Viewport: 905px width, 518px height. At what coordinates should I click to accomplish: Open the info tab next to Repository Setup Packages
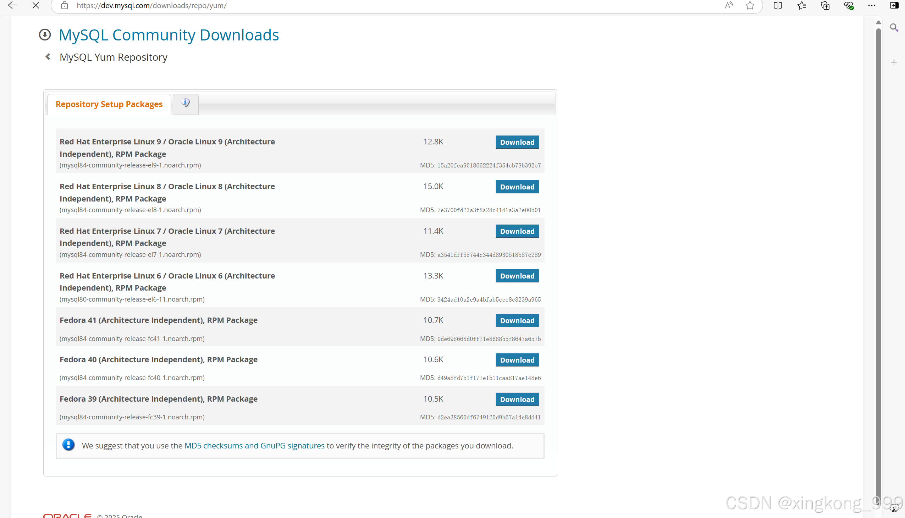pos(185,103)
